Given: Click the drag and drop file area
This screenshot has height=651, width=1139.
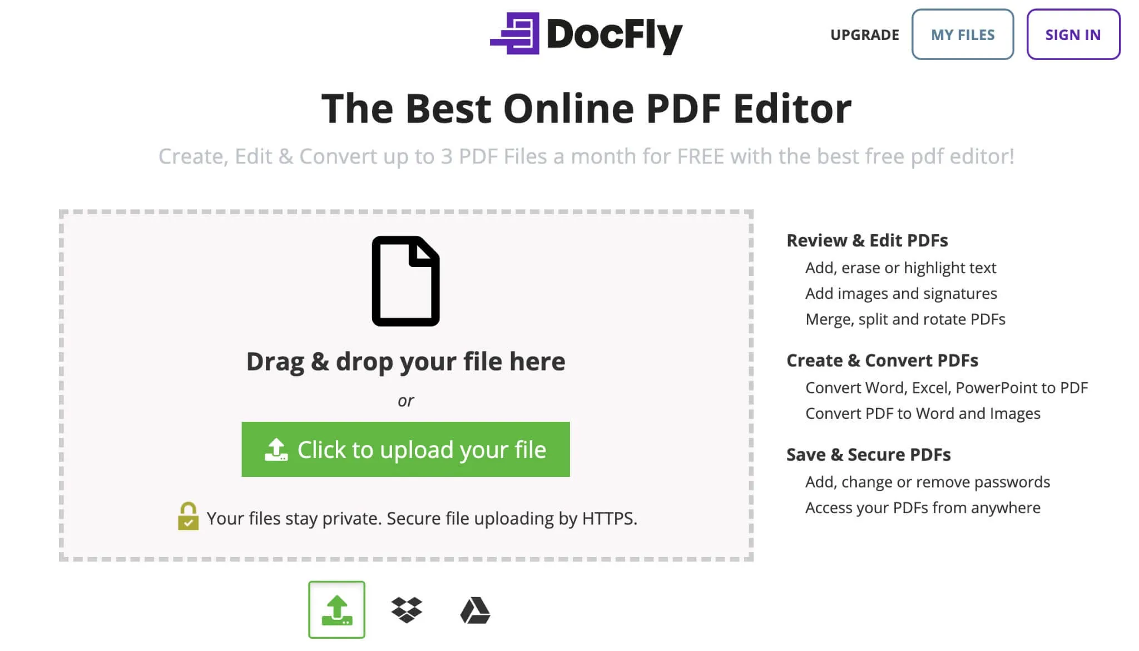Looking at the screenshot, I should [405, 384].
